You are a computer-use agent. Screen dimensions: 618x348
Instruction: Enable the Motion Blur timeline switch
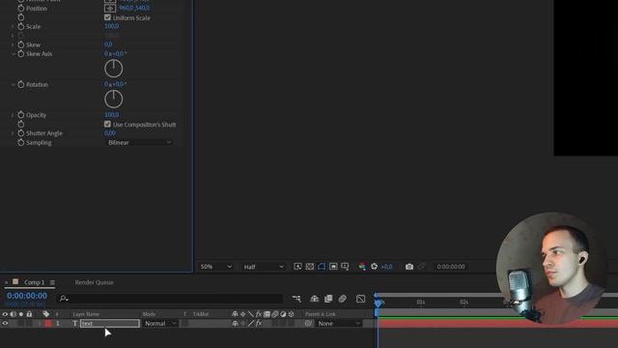click(x=343, y=299)
